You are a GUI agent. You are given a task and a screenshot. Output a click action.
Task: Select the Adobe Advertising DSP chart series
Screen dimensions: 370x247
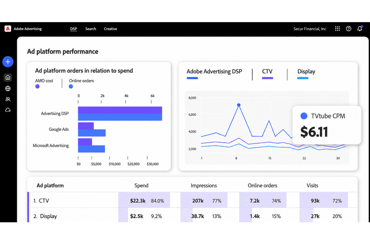tap(214, 72)
